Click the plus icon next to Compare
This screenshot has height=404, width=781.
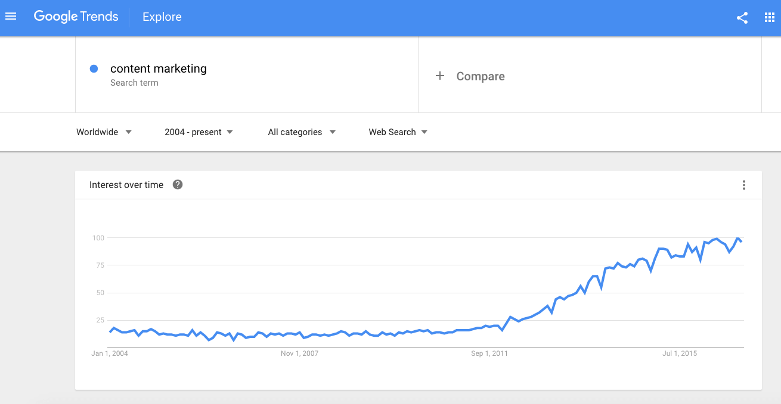(440, 76)
